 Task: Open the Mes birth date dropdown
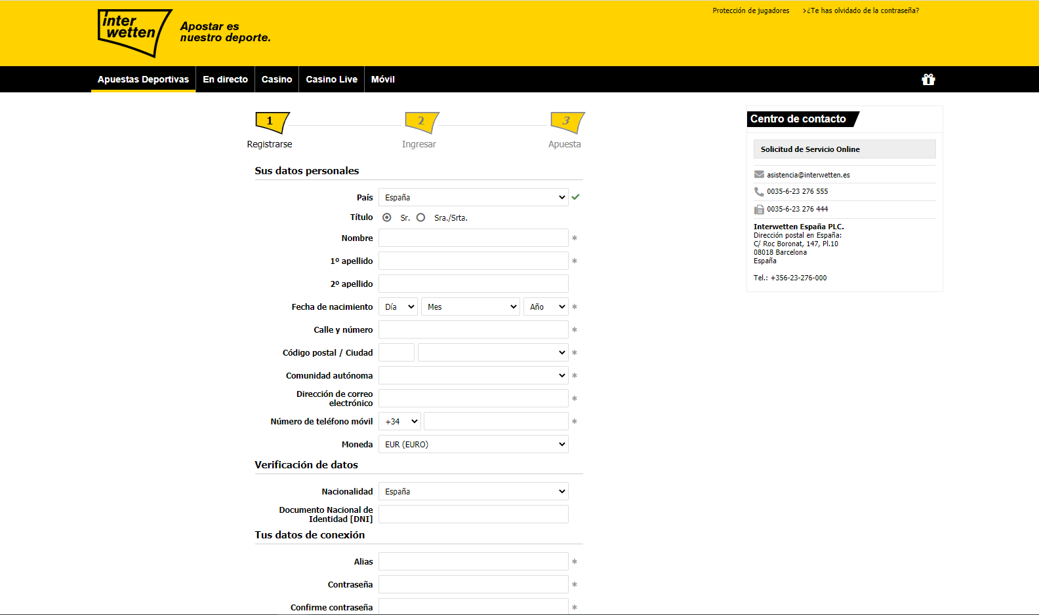click(470, 307)
